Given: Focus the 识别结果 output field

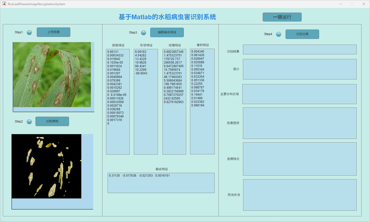Looking at the screenshot, I should click(300, 49).
